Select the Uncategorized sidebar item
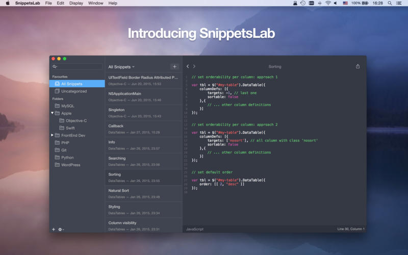 (74, 91)
